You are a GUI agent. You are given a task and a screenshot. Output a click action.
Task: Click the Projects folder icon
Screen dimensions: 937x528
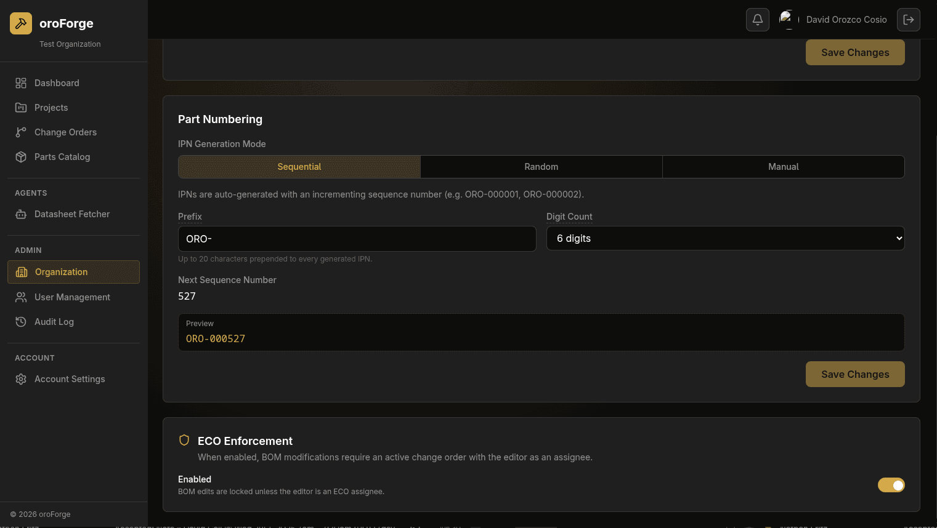pyautogui.click(x=21, y=108)
